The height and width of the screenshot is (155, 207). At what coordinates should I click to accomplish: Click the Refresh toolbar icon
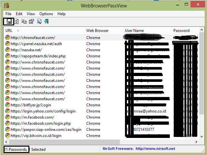(16, 21)
